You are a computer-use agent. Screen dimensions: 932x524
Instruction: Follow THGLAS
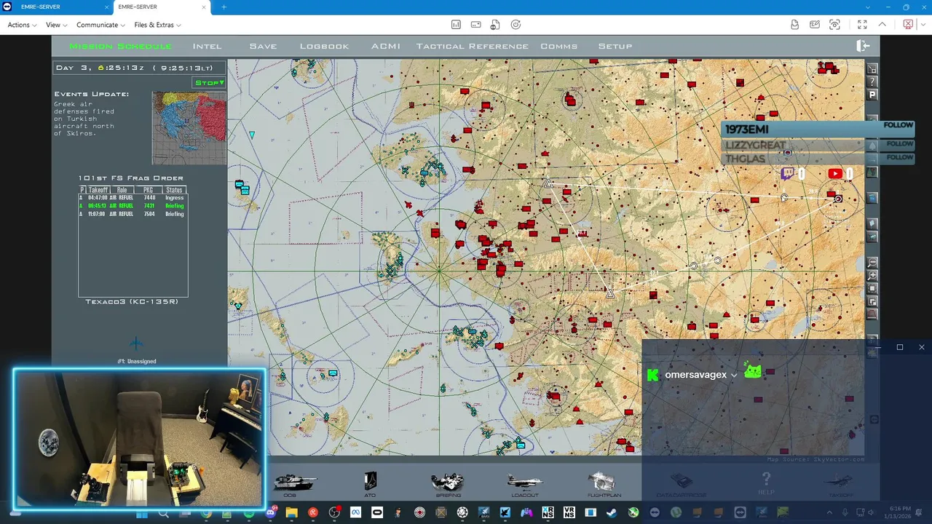tap(899, 157)
